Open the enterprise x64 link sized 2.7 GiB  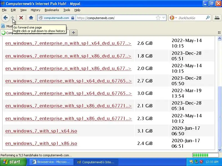pos(69,81)
